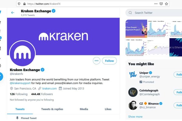Open the page actions ellipsis in the address bar
Viewport: 182px width, 121px height.
pyautogui.click(x=156, y=4)
